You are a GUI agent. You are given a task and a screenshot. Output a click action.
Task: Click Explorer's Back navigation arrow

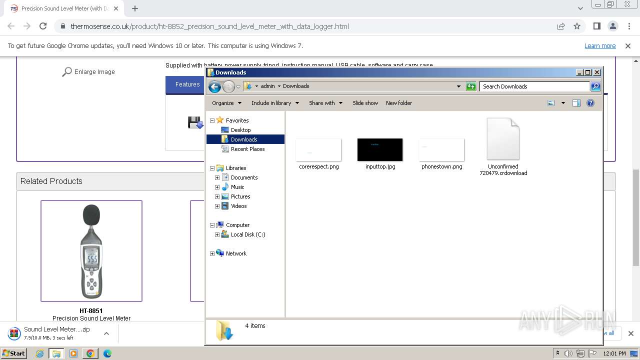[x=214, y=86]
